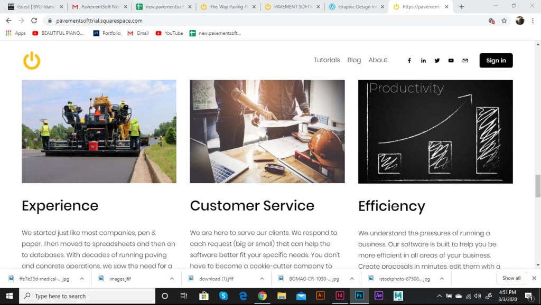541x305 pixels.
Task: Open the YouTube social icon in header
Action: 451,61
